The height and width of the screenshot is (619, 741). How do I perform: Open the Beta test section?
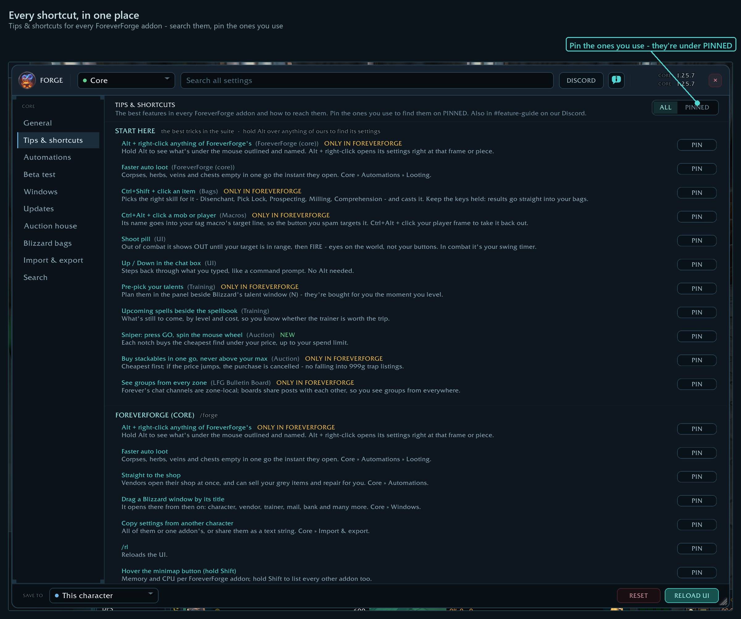click(58, 175)
